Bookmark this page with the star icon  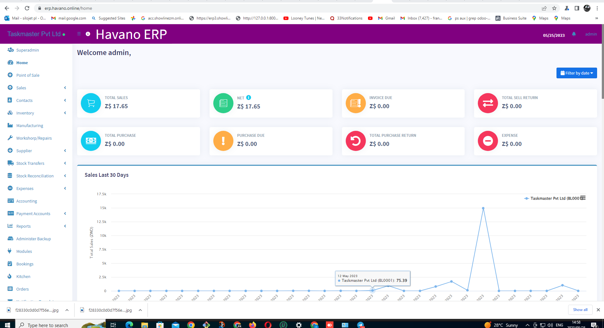click(554, 8)
